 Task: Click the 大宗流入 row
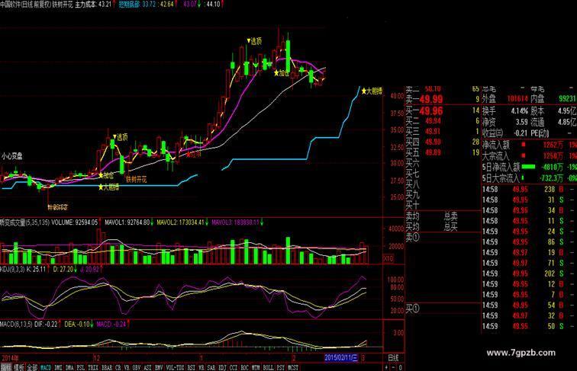(529, 155)
